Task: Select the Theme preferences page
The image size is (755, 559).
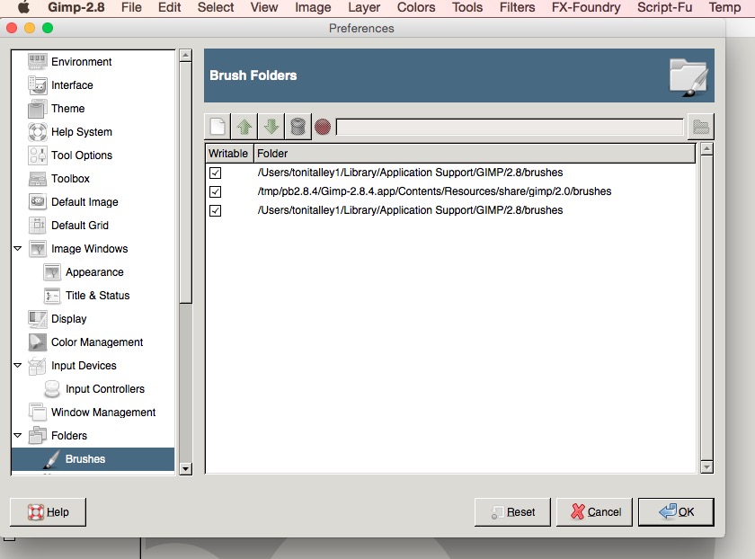Action: point(68,109)
